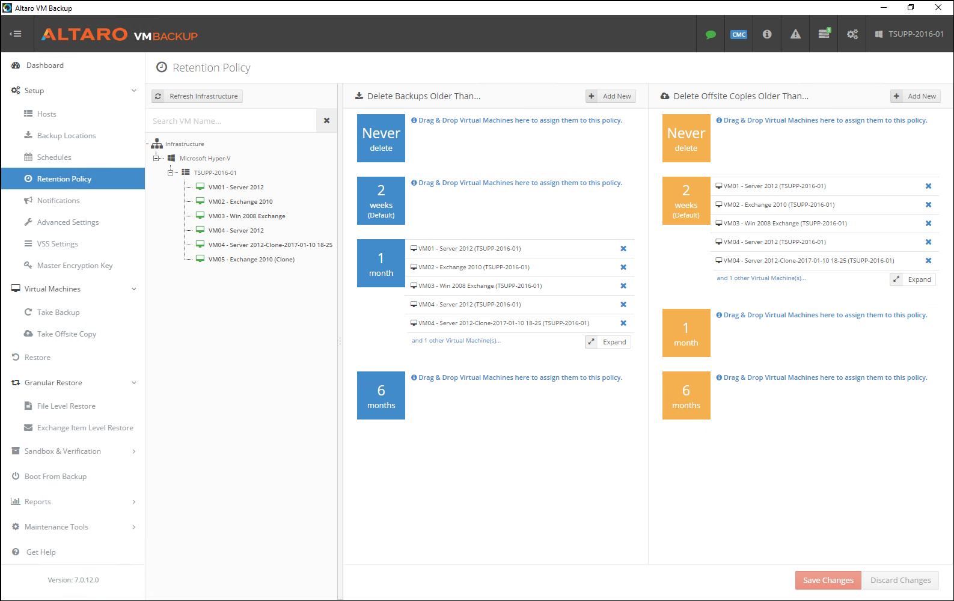The height and width of the screenshot is (601, 954).
Task: Open the CMC console icon
Action: [739, 34]
